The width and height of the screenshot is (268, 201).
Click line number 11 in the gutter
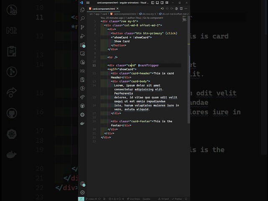point(94,65)
